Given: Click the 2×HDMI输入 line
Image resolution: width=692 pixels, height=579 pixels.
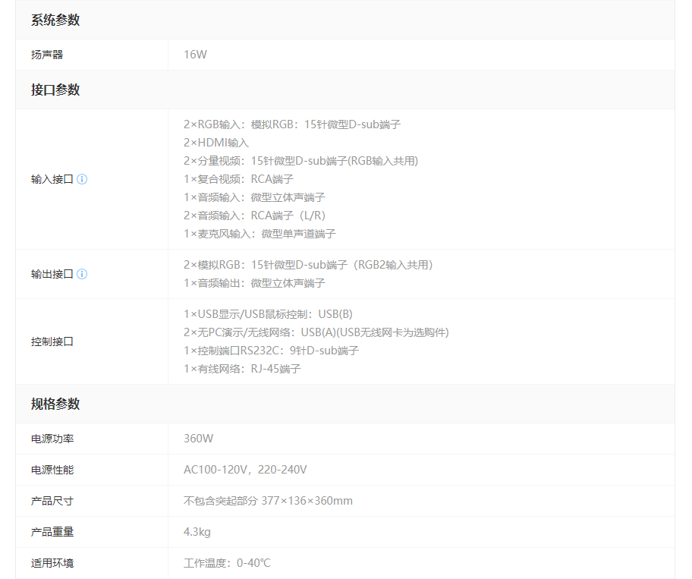Looking at the screenshot, I should pyautogui.click(x=216, y=143).
